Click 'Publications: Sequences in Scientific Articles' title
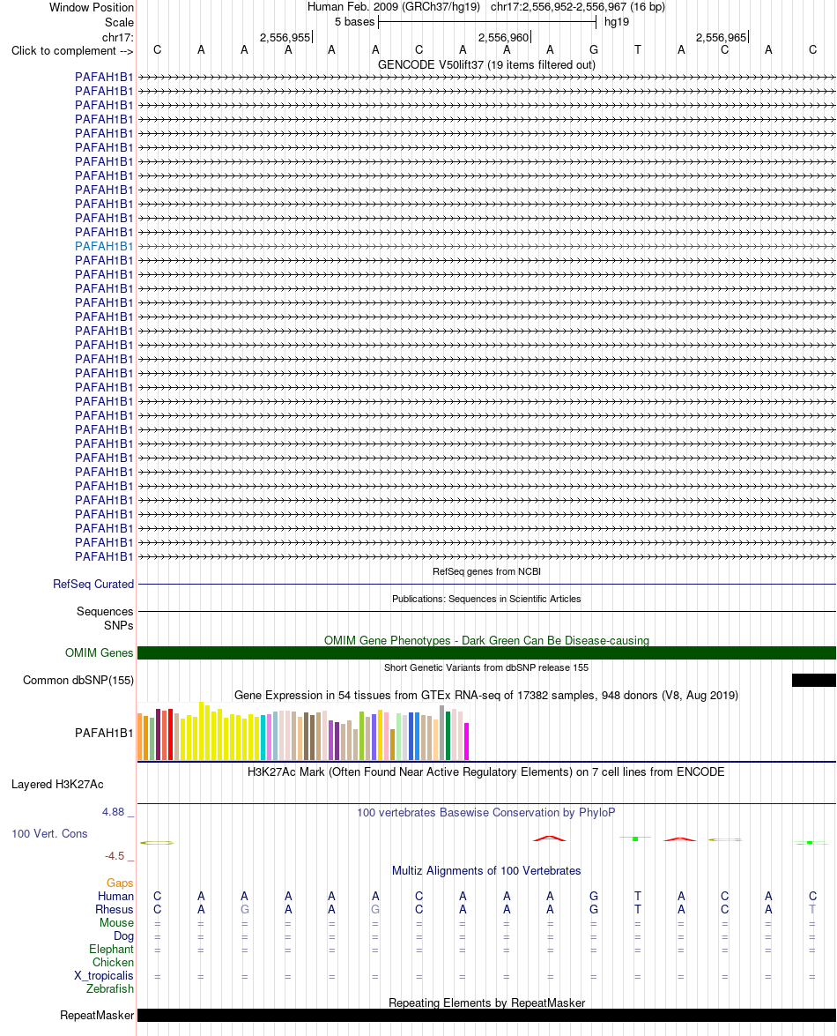Image resolution: width=837 pixels, height=1036 pixels. [486, 599]
